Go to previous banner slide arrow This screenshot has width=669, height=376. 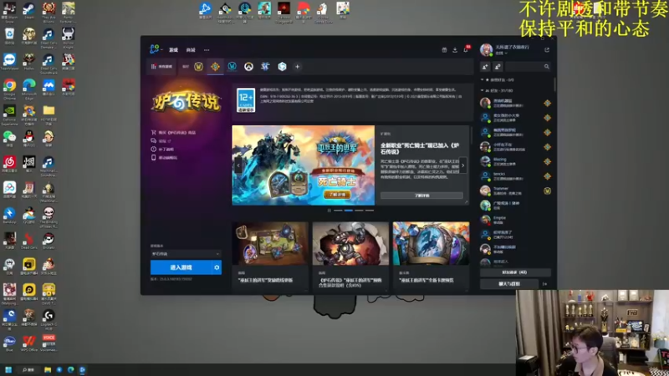[x=238, y=165]
